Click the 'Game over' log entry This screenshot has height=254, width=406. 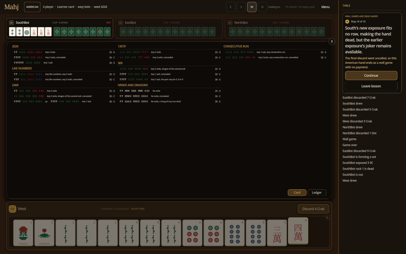(x=350, y=145)
